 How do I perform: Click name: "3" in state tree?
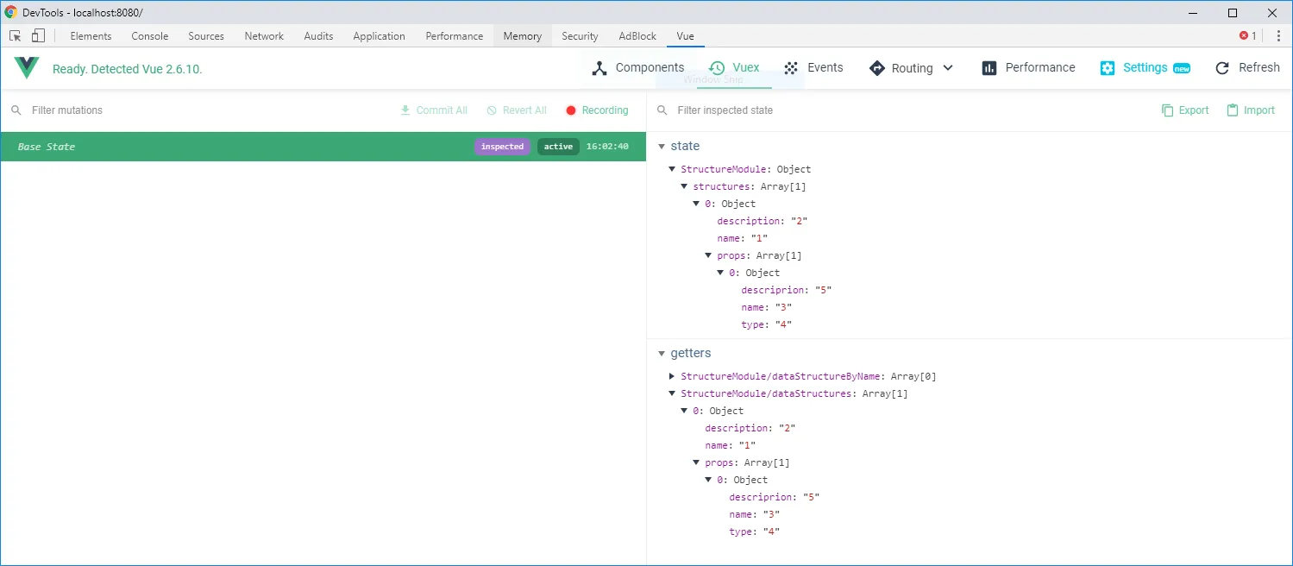pyautogui.click(x=767, y=307)
